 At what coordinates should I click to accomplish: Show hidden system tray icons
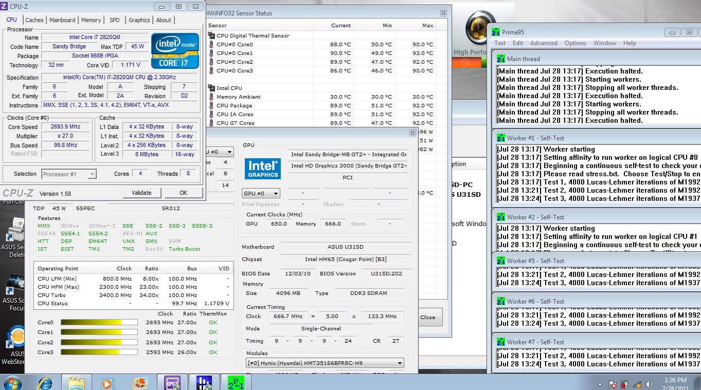pos(600,384)
